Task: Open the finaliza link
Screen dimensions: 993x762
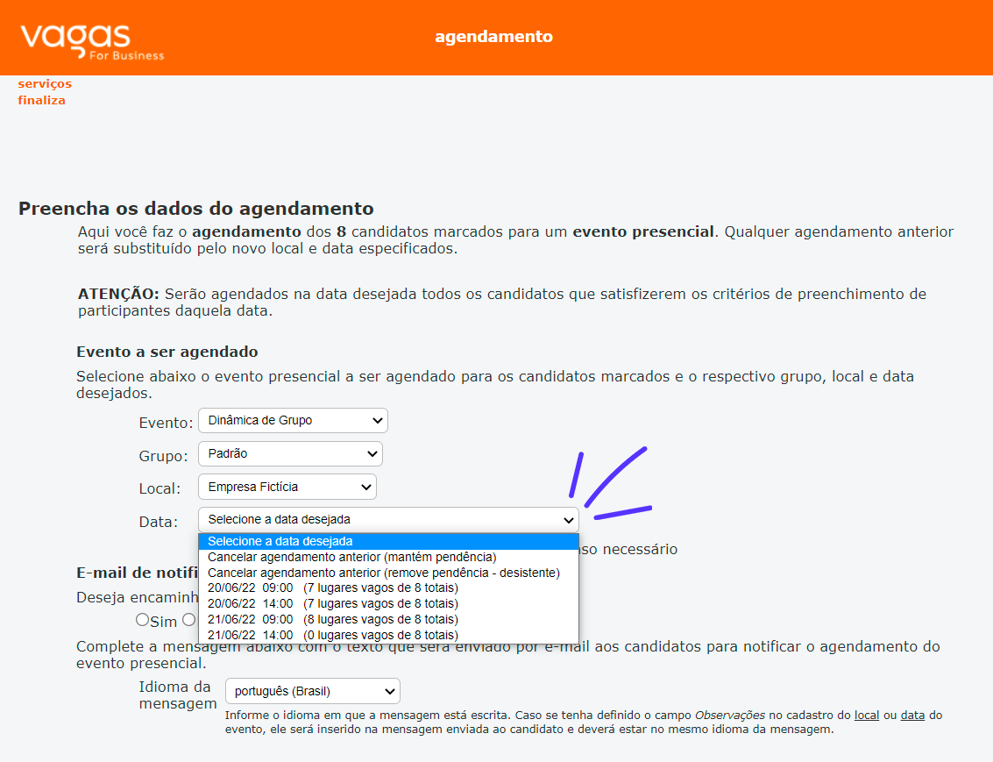Action: point(41,100)
